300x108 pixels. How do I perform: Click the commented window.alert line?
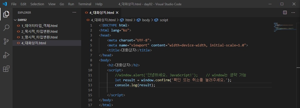point(180,75)
